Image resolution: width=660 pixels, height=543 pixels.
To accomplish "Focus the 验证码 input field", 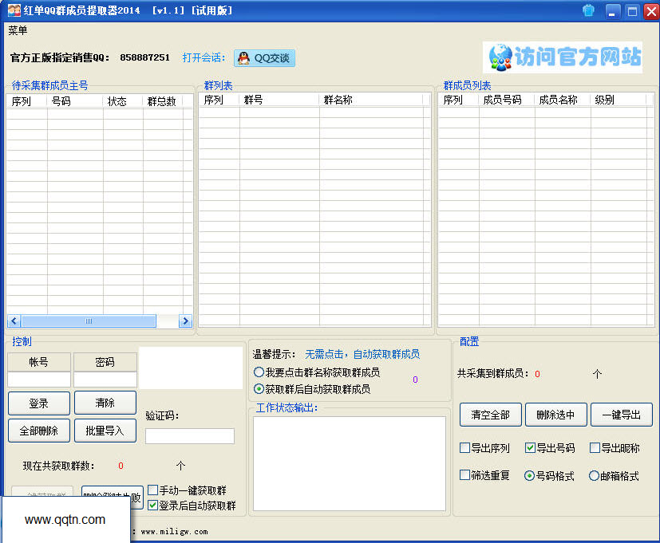I will 190,436.
